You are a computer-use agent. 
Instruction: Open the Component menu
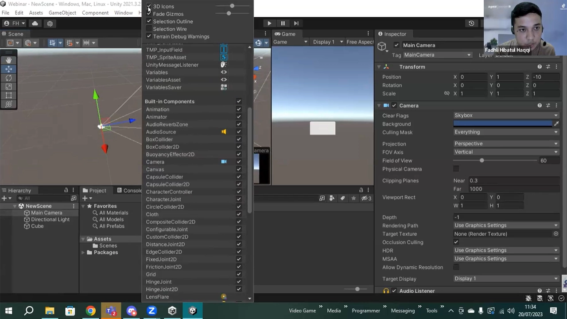click(x=95, y=13)
